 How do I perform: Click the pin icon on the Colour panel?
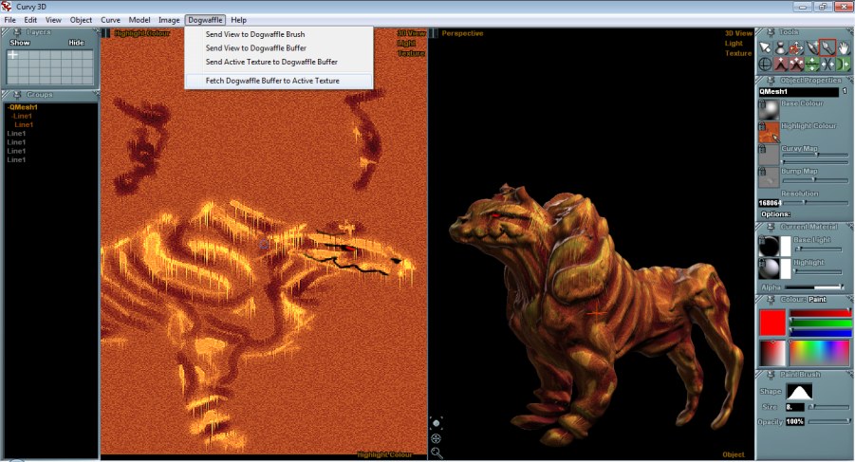click(x=771, y=299)
